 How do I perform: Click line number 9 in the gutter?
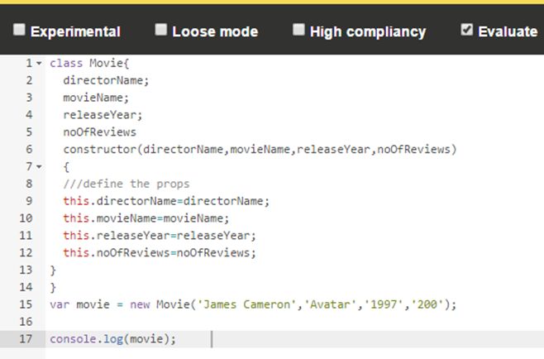[x=29, y=201]
